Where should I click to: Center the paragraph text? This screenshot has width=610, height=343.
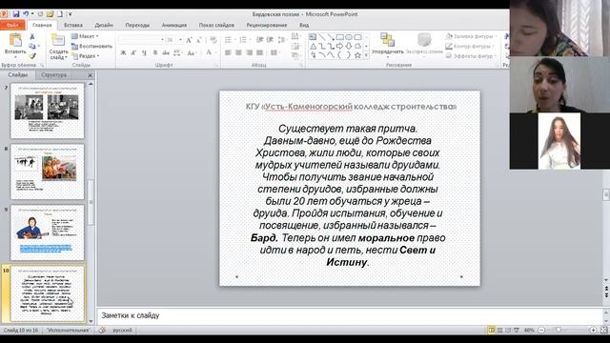pyautogui.click(x=239, y=53)
